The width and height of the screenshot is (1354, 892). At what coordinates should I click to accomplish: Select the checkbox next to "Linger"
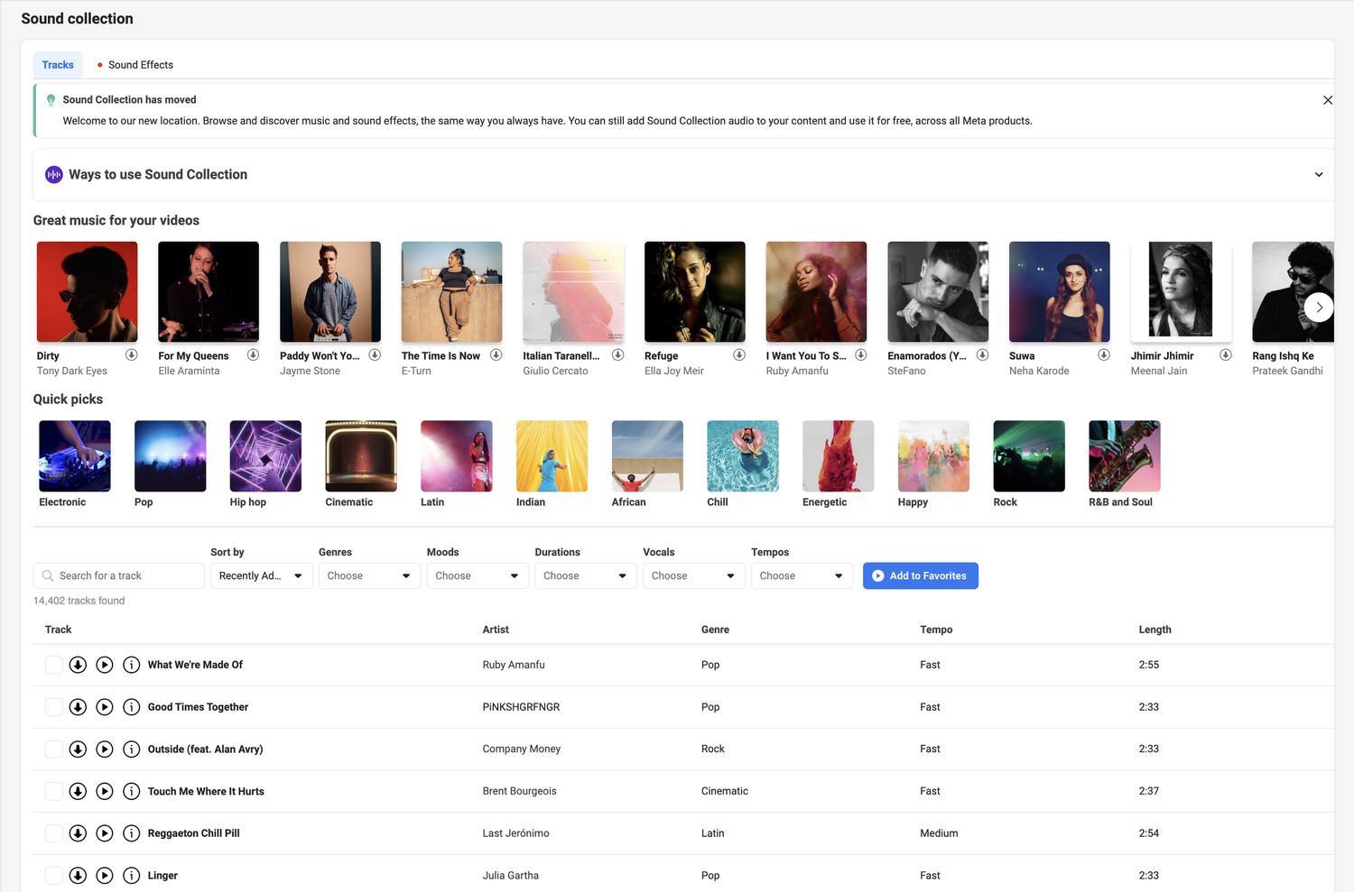click(x=53, y=875)
